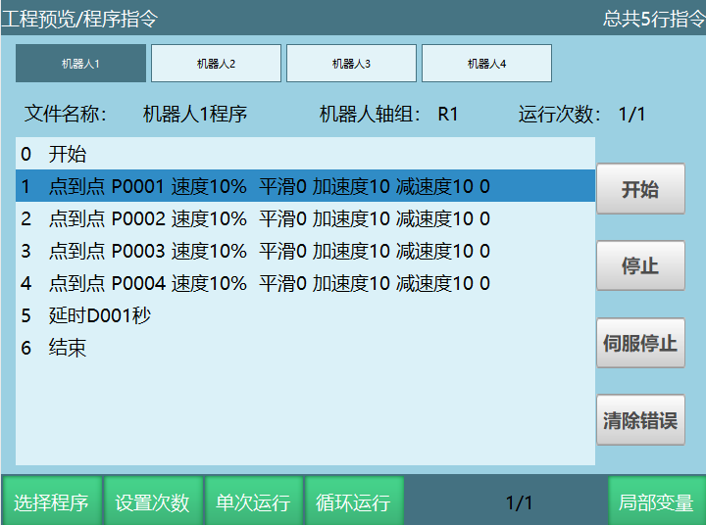The image size is (706, 525).
Task: Click the 停止 button
Action: coord(640,265)
